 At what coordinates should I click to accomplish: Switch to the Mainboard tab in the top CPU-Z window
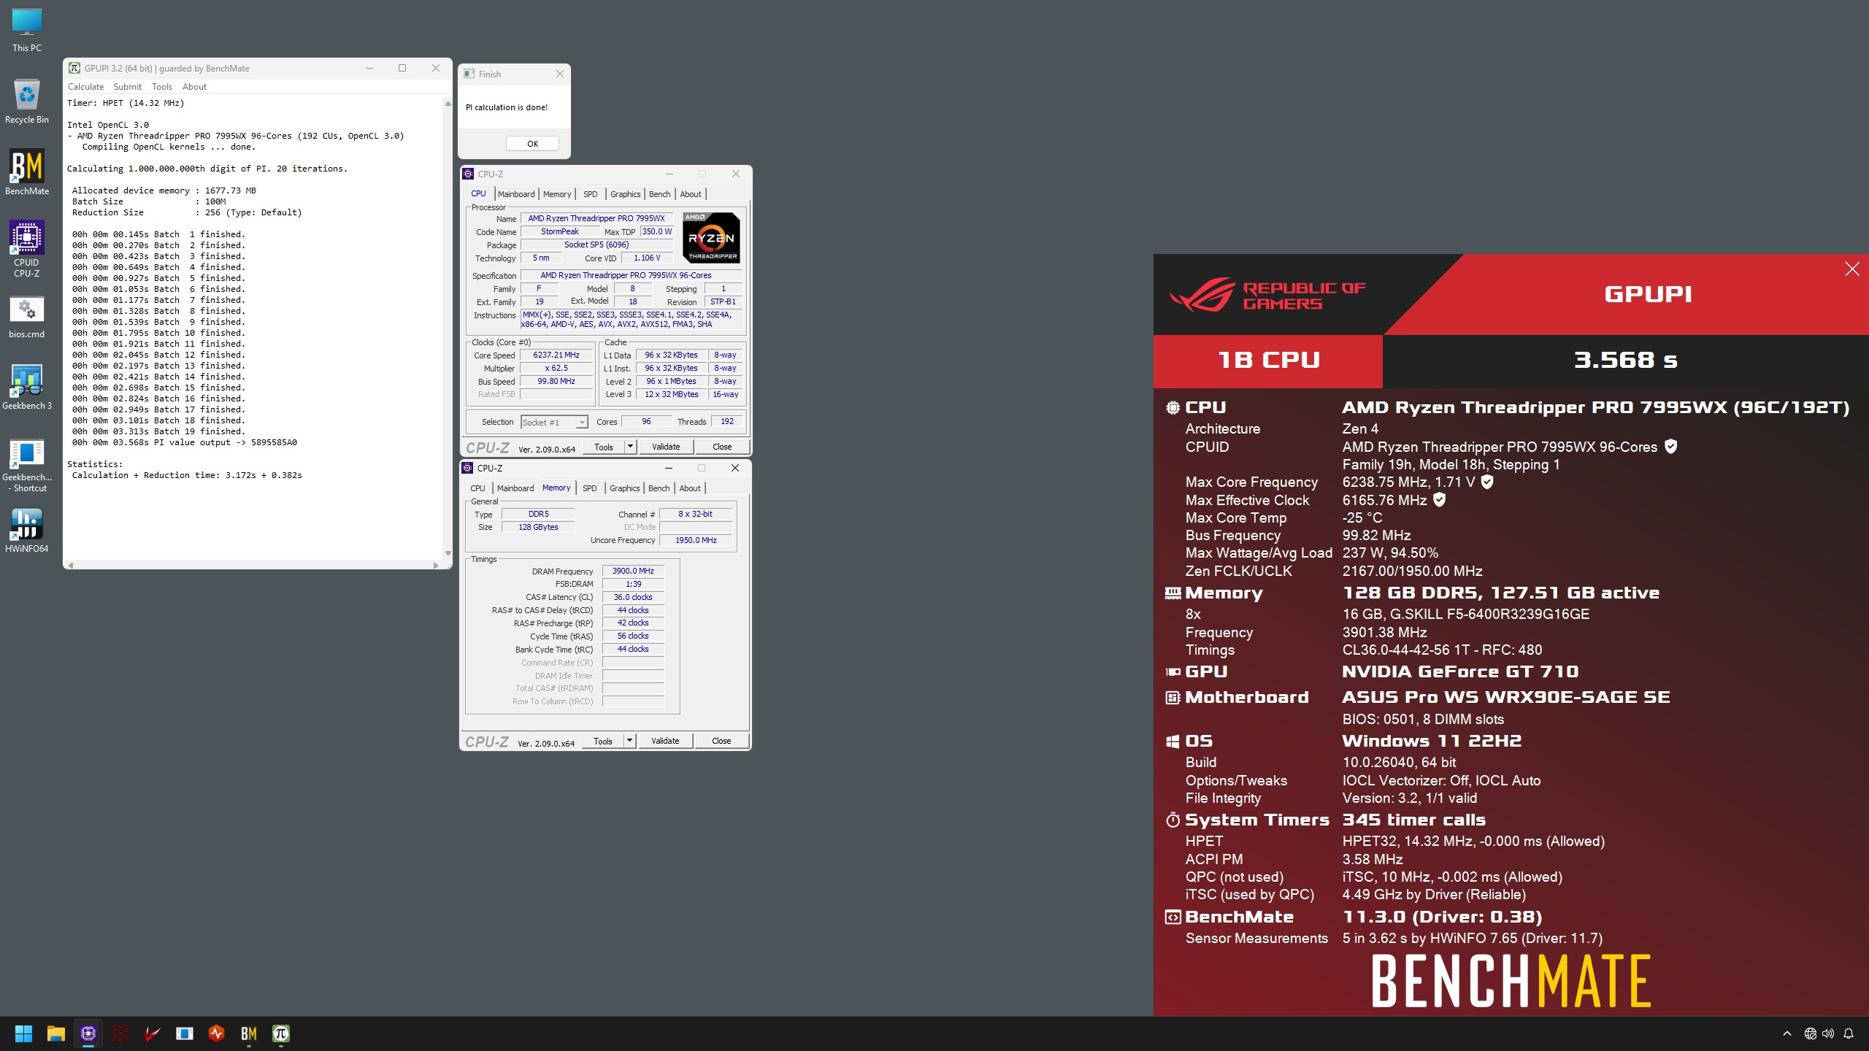click(x=516, y=194)
